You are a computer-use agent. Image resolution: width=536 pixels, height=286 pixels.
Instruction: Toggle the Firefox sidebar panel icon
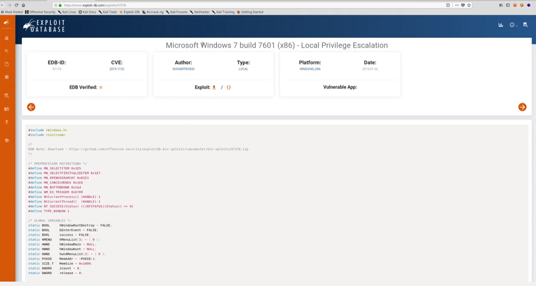click(x=508, y=5)
